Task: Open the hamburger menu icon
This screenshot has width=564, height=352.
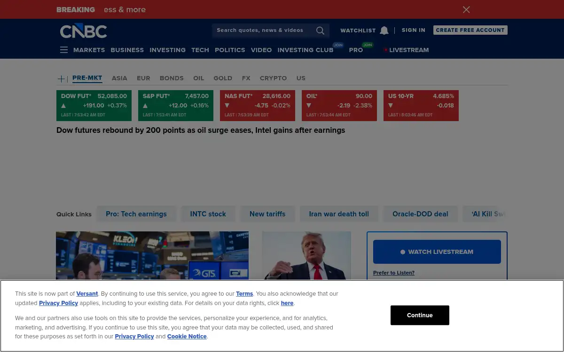Action: pyautogui.click(x=64, y=50)
